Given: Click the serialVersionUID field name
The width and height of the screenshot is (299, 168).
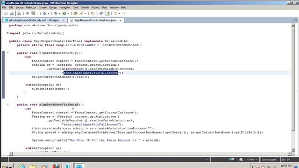Looking at the screenshot, I should [80, 45].
